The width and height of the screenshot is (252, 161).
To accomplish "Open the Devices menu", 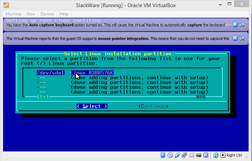I will (47, 14).
